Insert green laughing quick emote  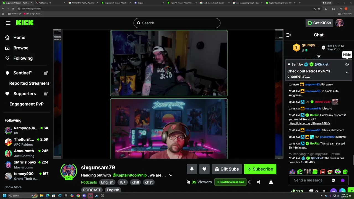[300, 172]
